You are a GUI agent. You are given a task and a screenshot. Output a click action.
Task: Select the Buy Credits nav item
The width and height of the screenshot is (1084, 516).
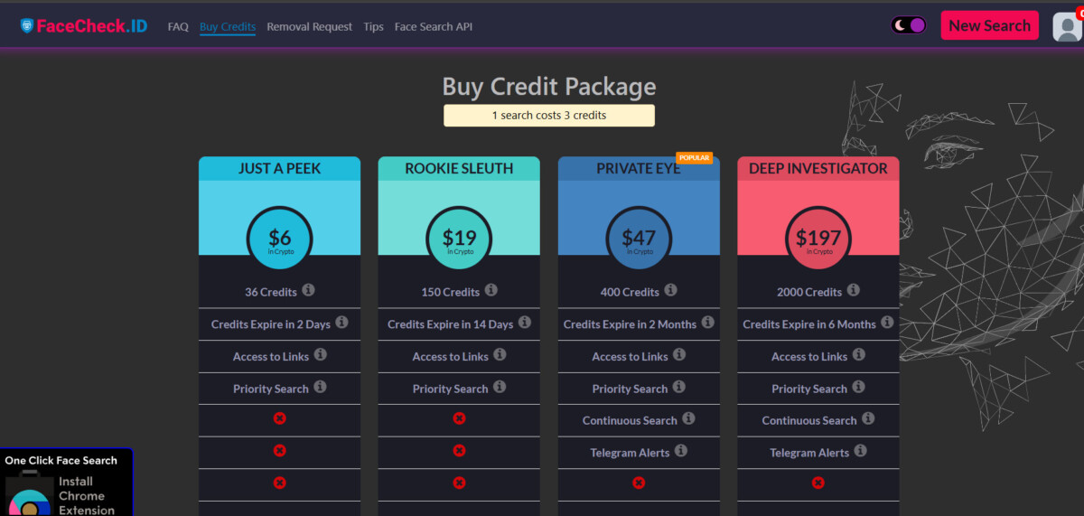click(x=228, y=27)
